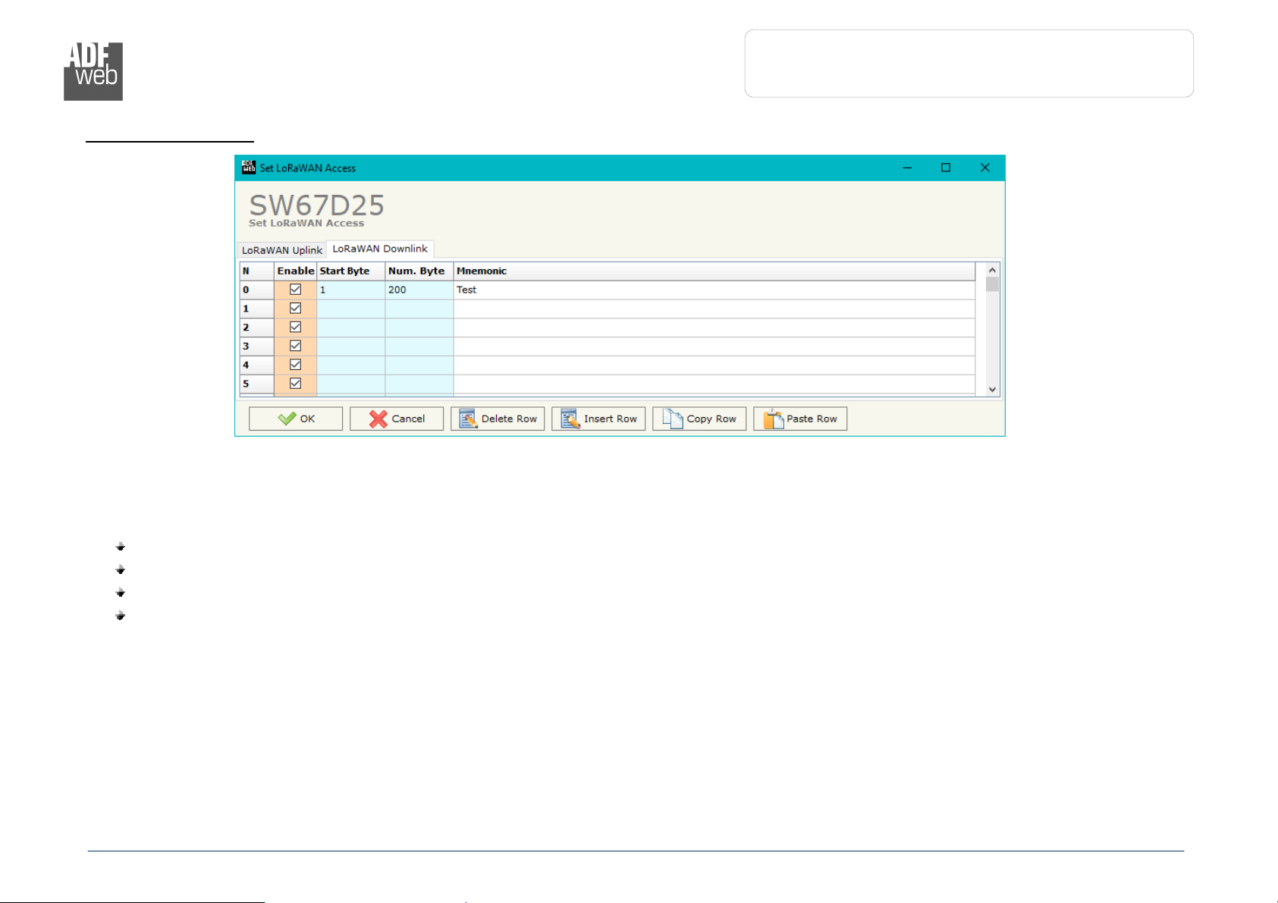
Task: Select Mnemonic cell containing Test
Action: pos(714,290)
